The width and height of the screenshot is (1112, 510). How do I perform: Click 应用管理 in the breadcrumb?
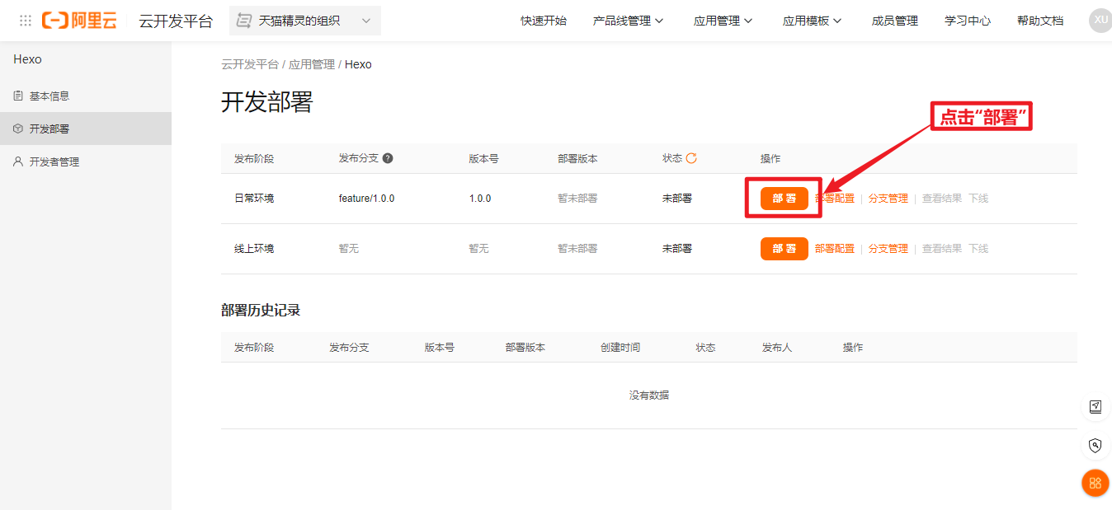pyautogui.click(x=312, y=64)
